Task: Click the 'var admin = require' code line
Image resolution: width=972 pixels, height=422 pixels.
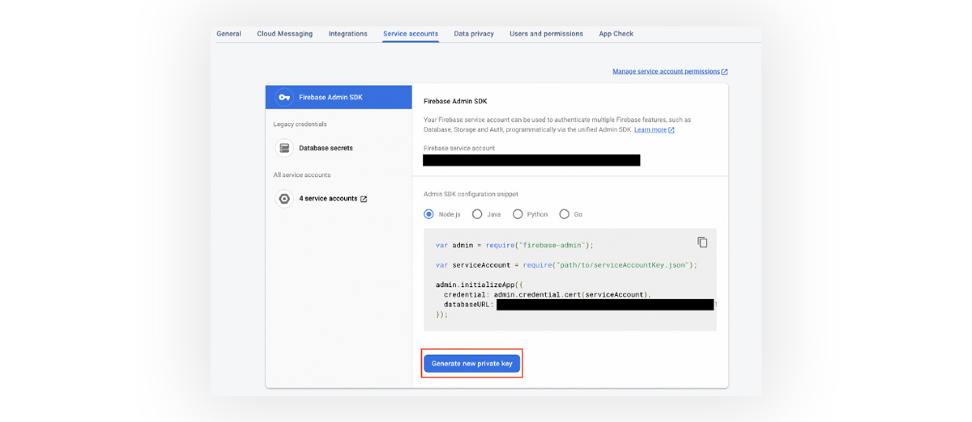Action: click(514, 245)
